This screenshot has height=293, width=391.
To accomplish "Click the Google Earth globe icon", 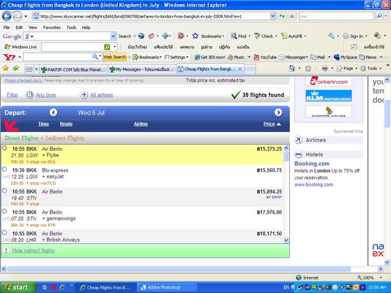I will point(141,36).
